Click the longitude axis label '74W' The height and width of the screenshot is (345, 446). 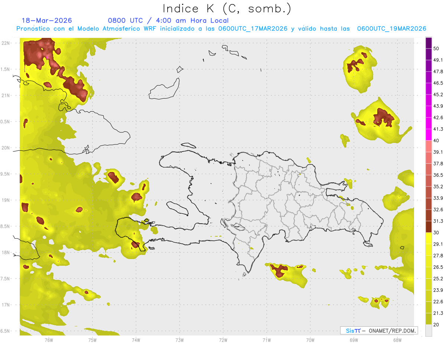[136, 340]
